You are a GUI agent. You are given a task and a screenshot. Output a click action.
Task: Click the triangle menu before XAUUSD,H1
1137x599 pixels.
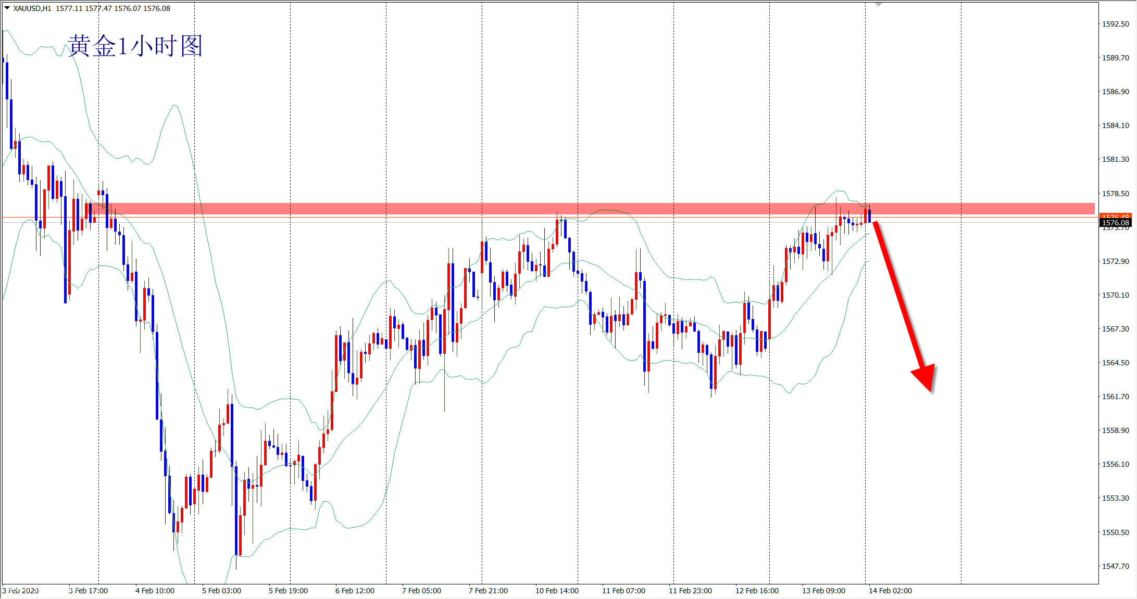7,8
